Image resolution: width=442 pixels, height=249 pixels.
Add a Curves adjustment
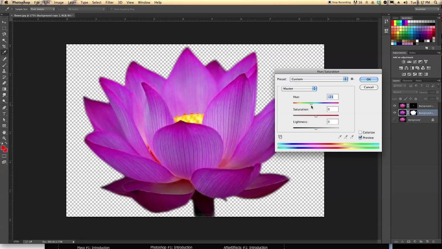pos(415,62)
